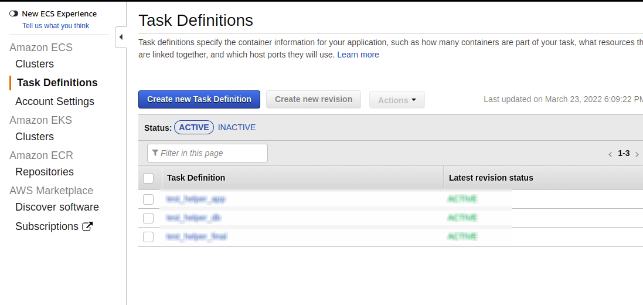The width and height of the screenshot is (643, 305).
Task: Select the first task definition checkbox
Action: pyautogui.click(x=148, y=199)
